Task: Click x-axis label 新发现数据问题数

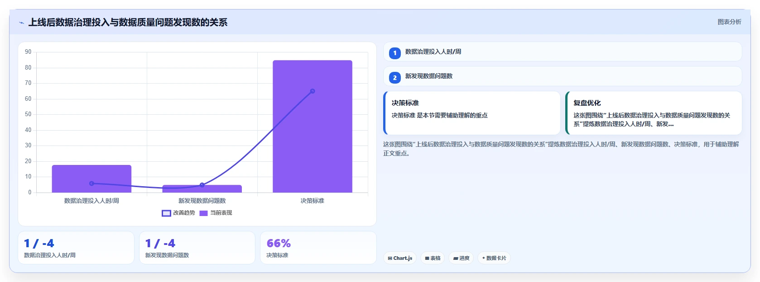Action: 202,201
